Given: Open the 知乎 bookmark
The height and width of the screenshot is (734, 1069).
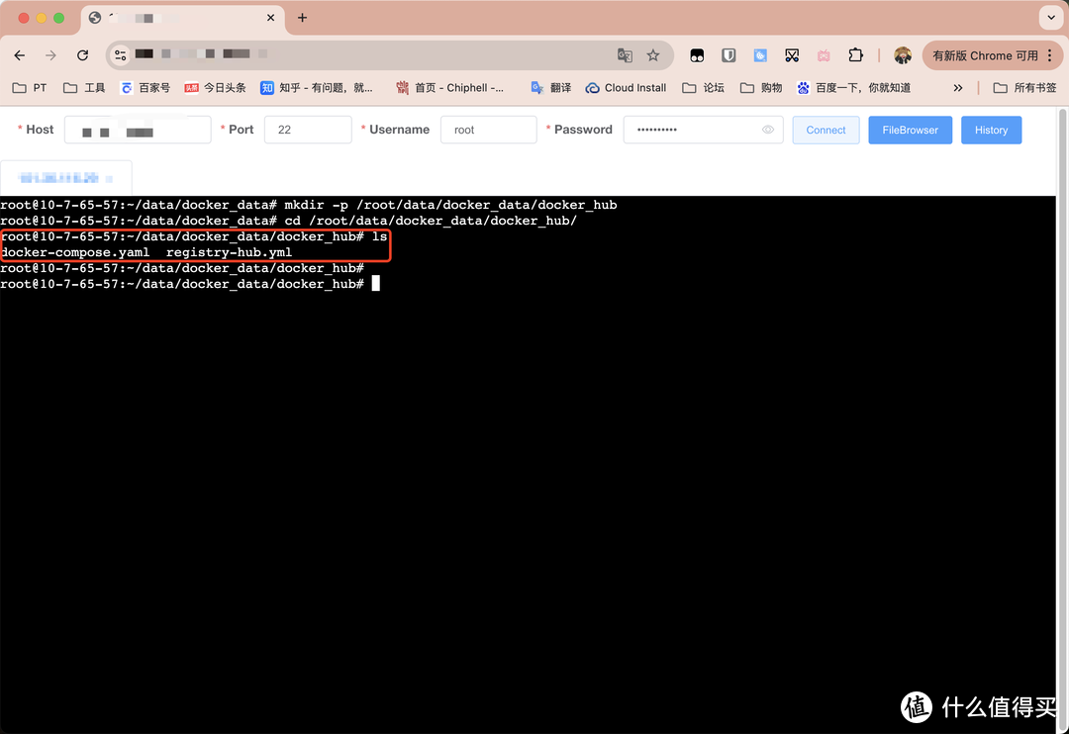Looking at the screenshot, I should point(317,88).
